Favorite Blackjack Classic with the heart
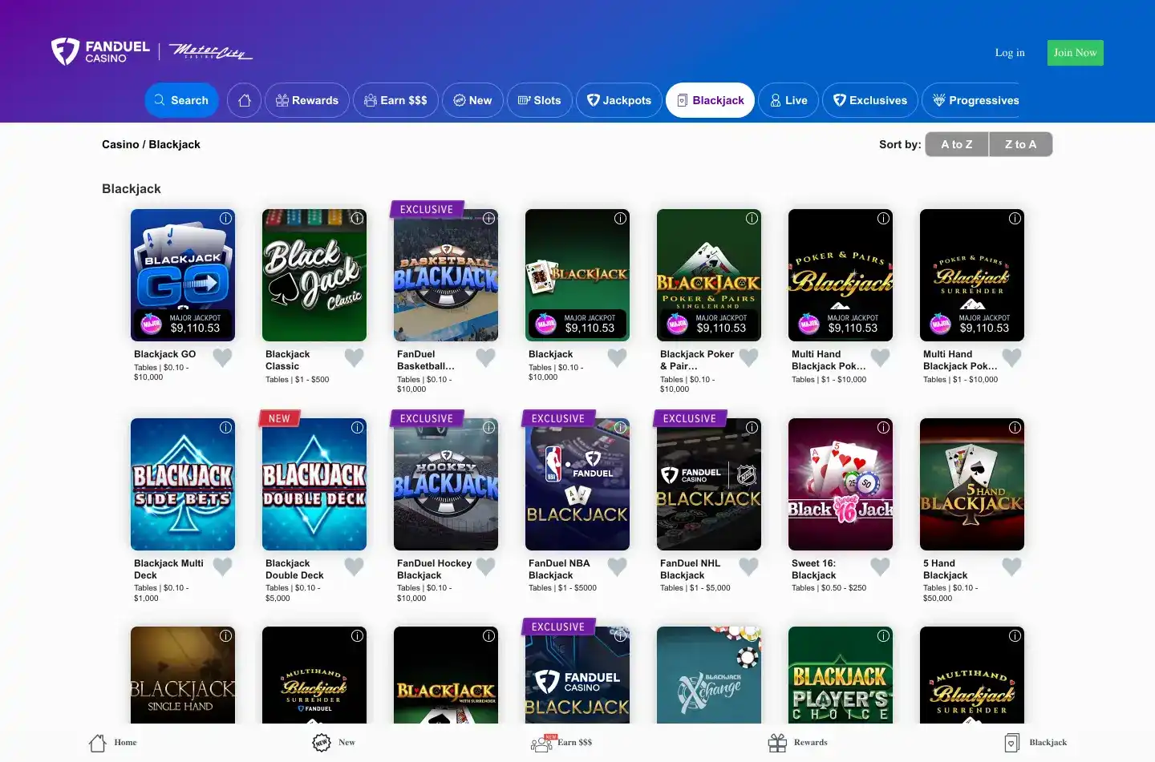Image resolution: width=1155 pixels, height=762 pixels. 354,357
